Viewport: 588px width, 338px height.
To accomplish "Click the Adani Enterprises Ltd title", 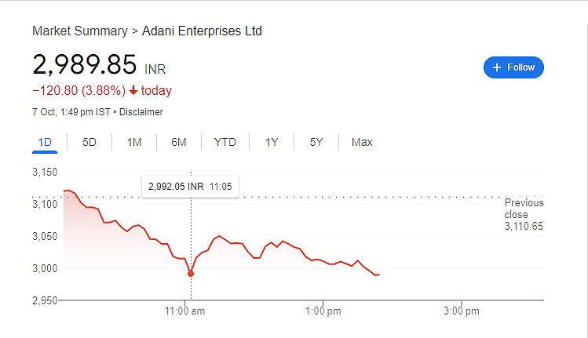I will [202, 31].
